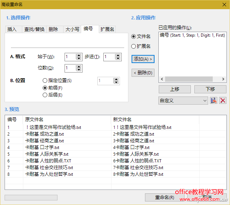
Task: Click the 始于(W) input field
Action: tap(71, 57)
